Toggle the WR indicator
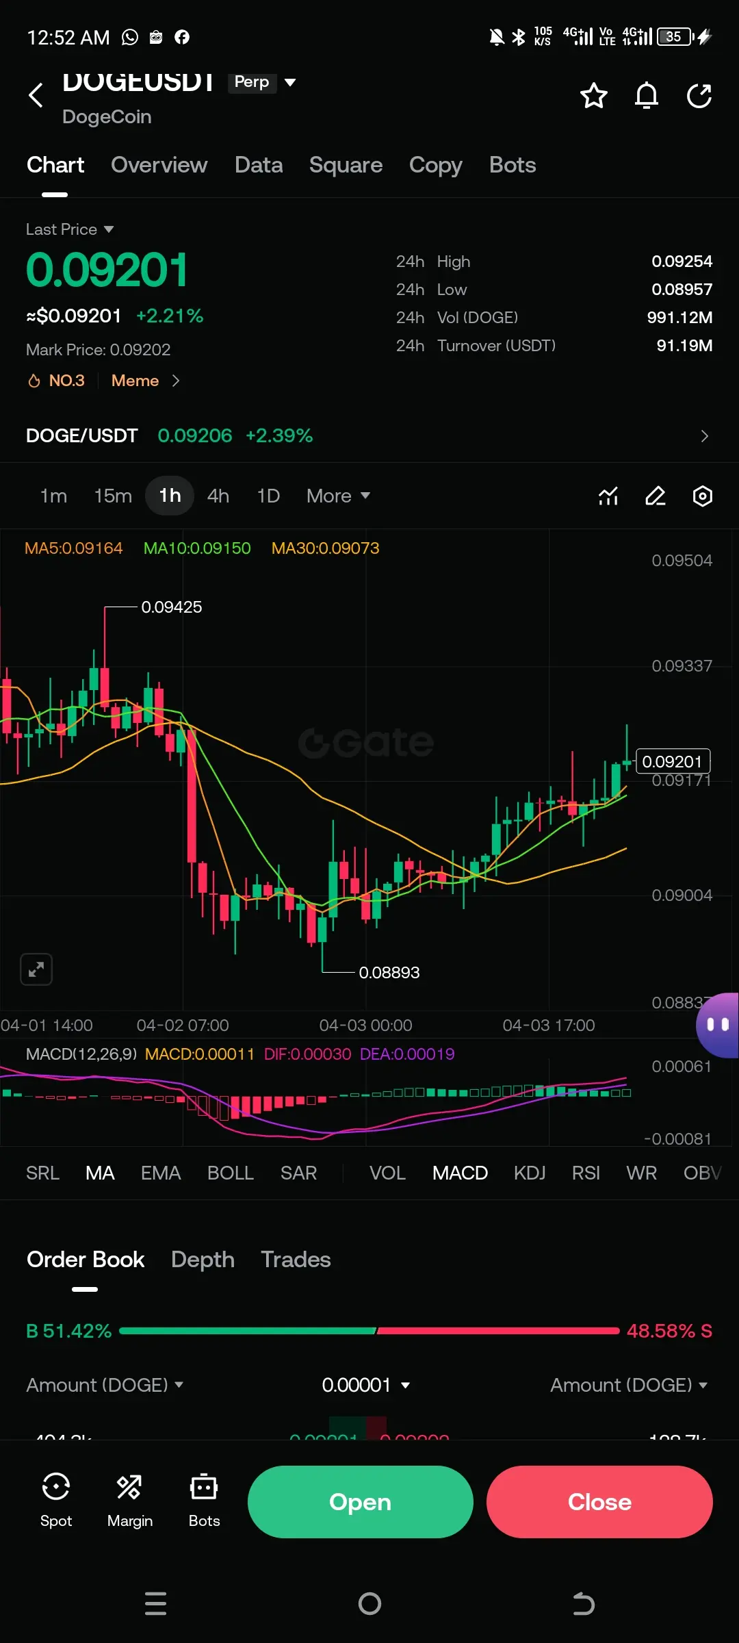 pyautogui.click(x=641, y=1173)
